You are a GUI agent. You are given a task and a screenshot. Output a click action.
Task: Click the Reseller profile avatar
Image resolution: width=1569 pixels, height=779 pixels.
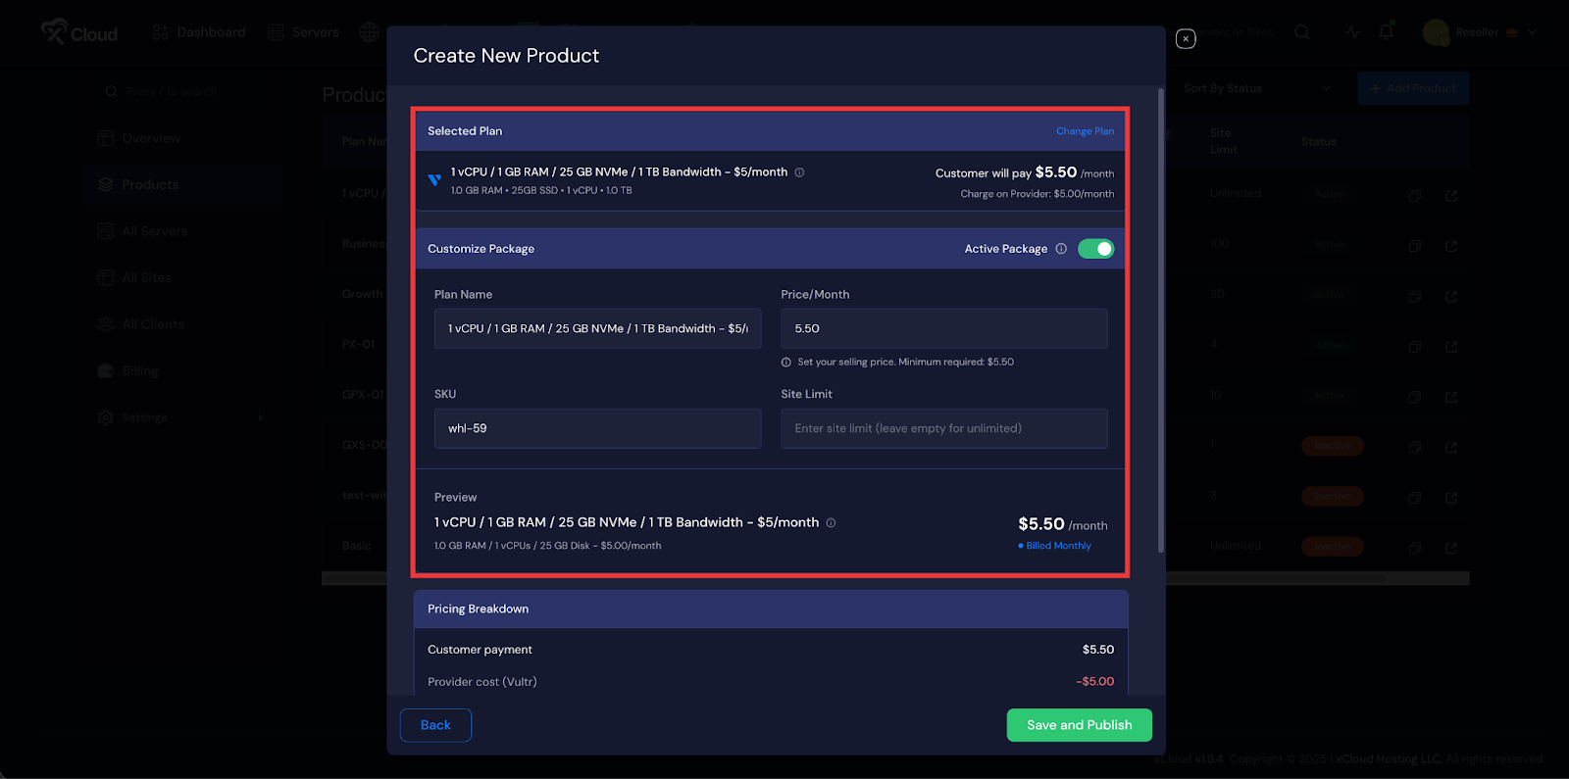[x=1436, y=32]
